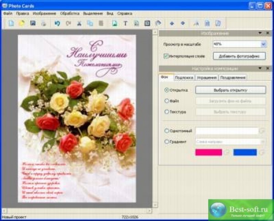Cut selection using the scissors icon
The image size is (274, 221).
[x=79, y=23]
